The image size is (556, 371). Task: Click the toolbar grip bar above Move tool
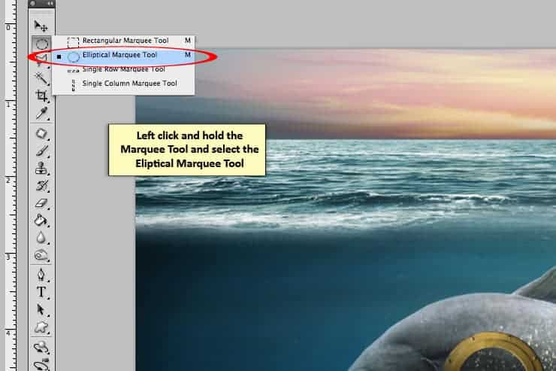coord(41,13)
